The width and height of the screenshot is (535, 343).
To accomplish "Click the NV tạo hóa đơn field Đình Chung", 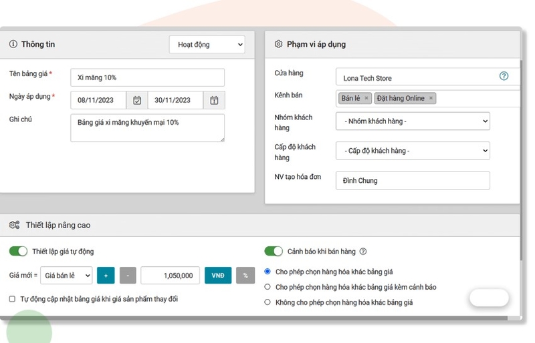I will pos(413,180).
